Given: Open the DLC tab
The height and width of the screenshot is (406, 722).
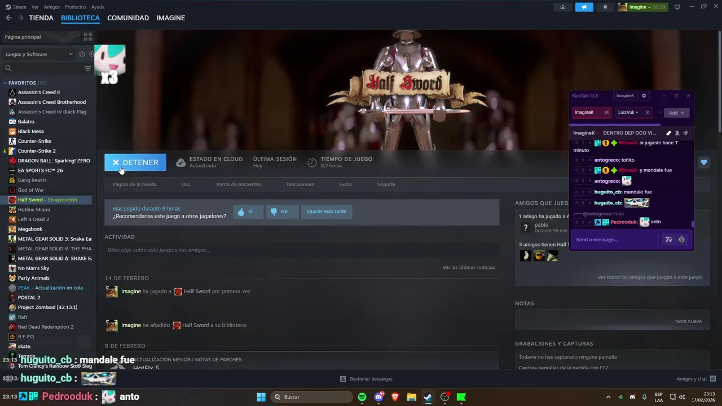Looking at the screenshot, I should pos(186,184).
